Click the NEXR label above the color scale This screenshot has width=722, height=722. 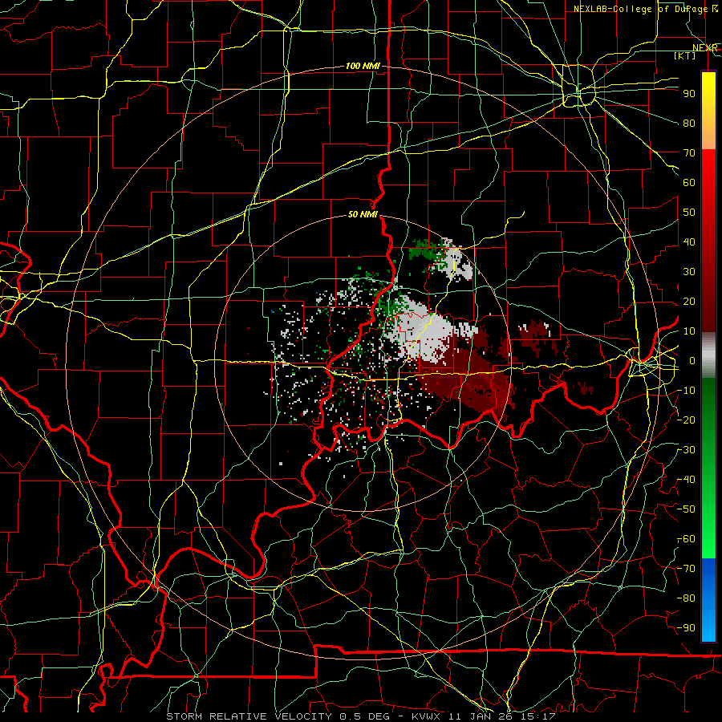coord(704,48)
